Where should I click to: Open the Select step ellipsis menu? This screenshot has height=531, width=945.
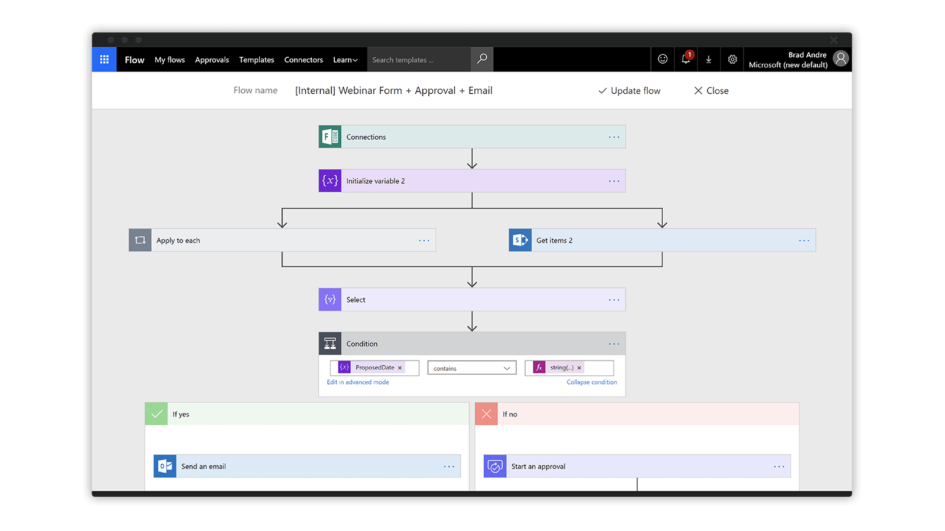(x=614, y=300)
